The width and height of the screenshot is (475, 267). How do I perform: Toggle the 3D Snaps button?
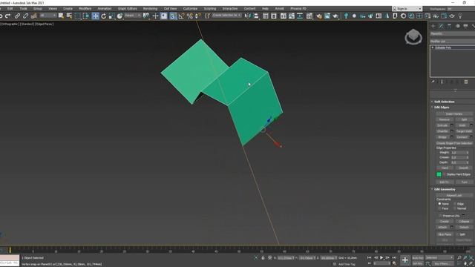point(173,16)
